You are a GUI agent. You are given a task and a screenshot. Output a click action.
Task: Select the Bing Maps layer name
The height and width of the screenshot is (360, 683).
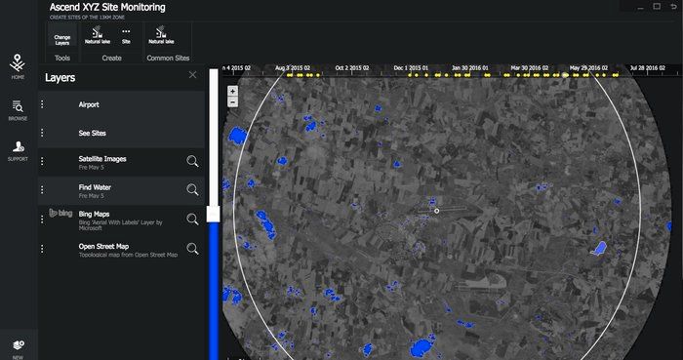[x=94, y=215]
